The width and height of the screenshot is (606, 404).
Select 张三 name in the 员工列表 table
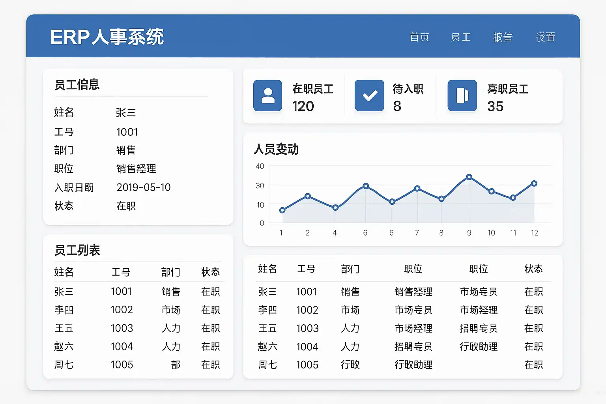(64, 292)
